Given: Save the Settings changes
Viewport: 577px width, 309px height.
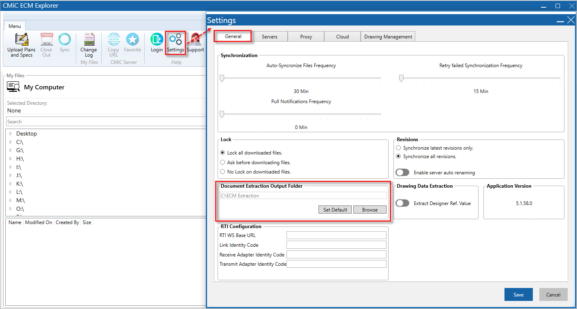Looking at the screenshot, I should (x=518, y=294).
